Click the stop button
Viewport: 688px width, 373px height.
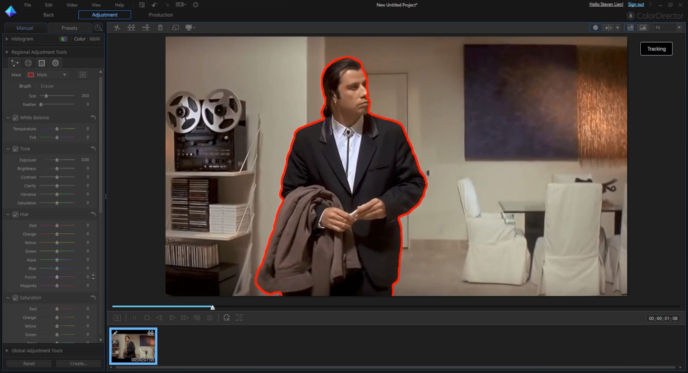click(x=147, y=318)
